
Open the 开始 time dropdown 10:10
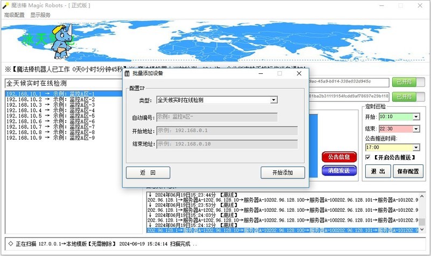[416, 117]
